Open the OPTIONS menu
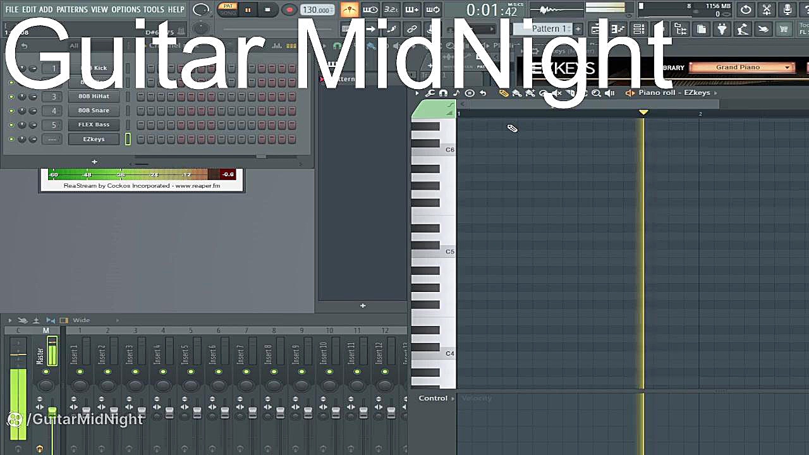Screen dimensions: 809x455 [x=126, y=9]
